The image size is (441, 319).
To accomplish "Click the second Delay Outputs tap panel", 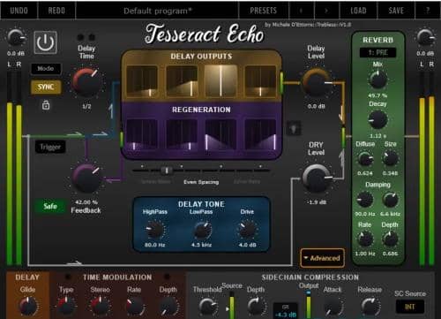I will [182, 81].
